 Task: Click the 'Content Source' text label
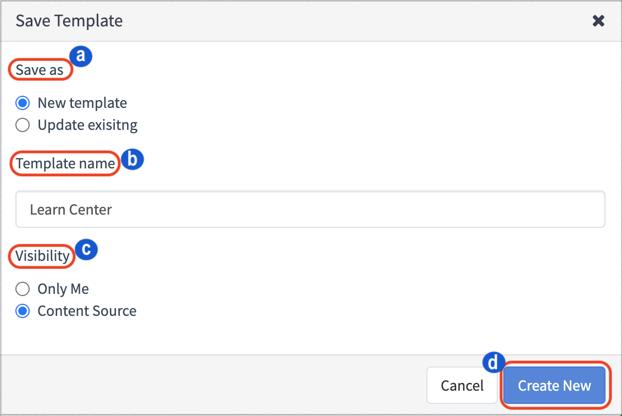pyautogui.click(x=86, y=311)
